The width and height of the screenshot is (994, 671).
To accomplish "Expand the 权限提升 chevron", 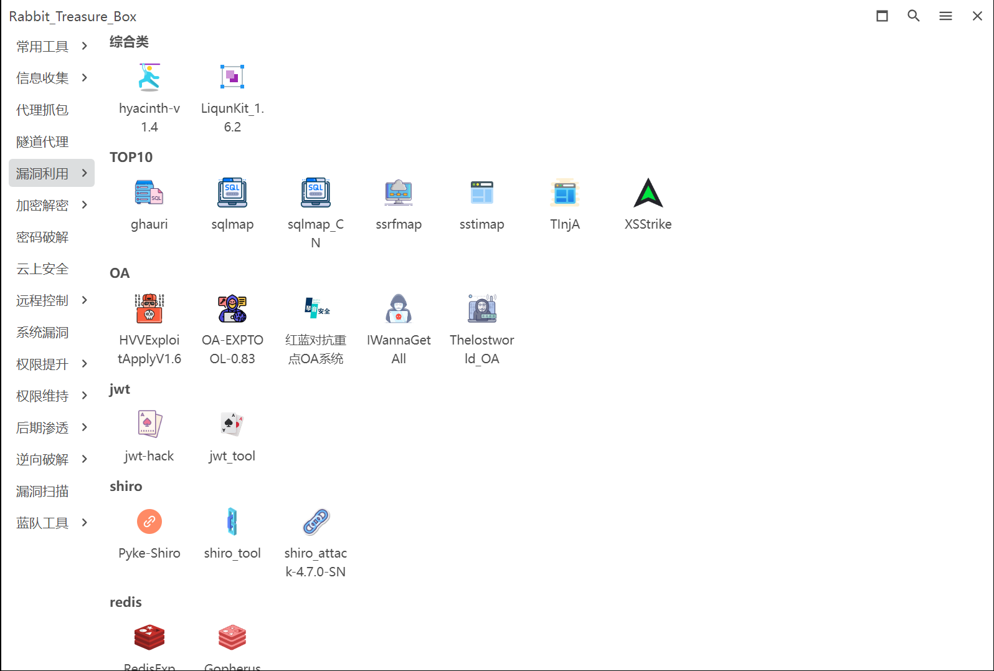I will [x=85, y=364].
